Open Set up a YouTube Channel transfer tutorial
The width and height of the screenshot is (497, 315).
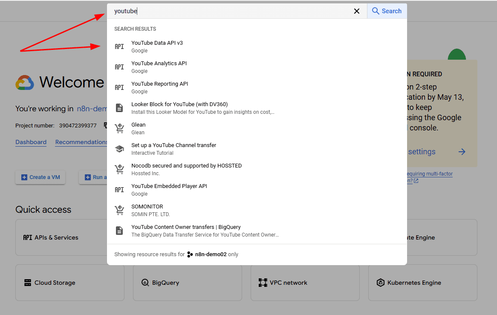[257, 149]
